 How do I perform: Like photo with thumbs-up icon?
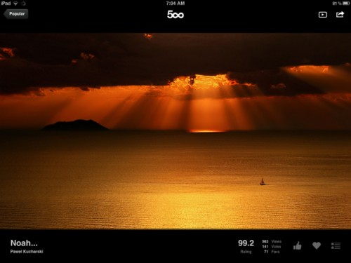pos(298,245)
